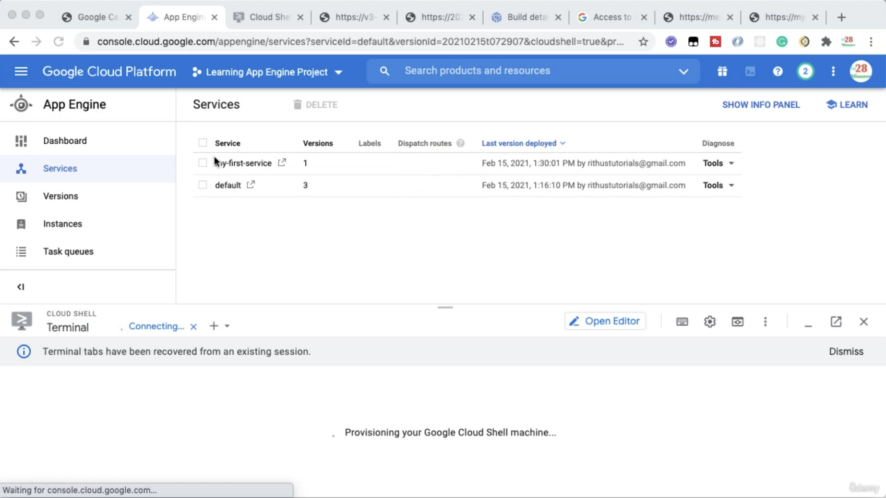The height and width of the screenshot is (498, 886).
Task: Open the Learning App Engine Project selector
Action: click(267, 72)
